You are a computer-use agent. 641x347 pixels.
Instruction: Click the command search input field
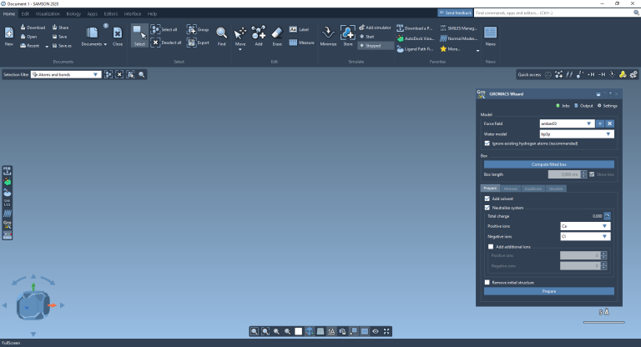[x=534, y=13]
